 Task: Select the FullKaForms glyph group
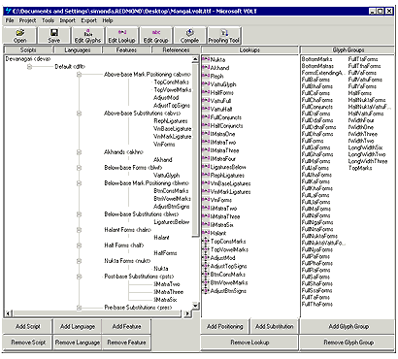click(x=315, y=181)
